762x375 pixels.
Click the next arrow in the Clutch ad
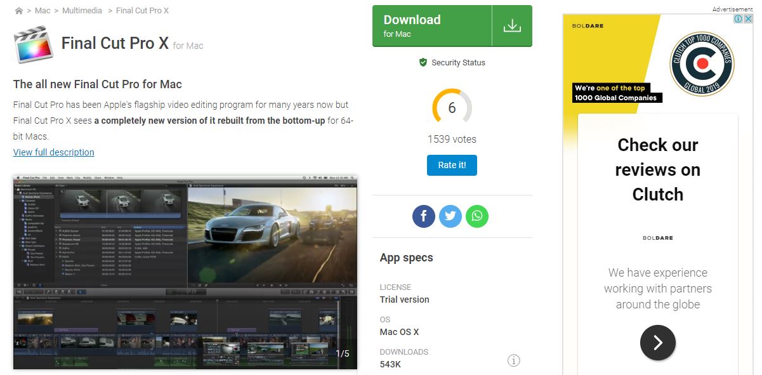point(658,343)
